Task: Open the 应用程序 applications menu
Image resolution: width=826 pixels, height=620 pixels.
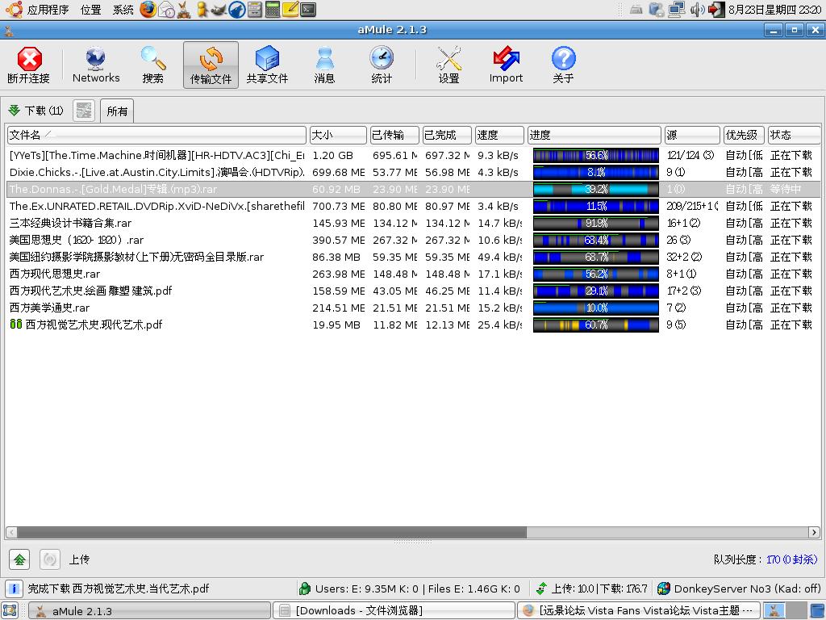Action: point(48,10)
